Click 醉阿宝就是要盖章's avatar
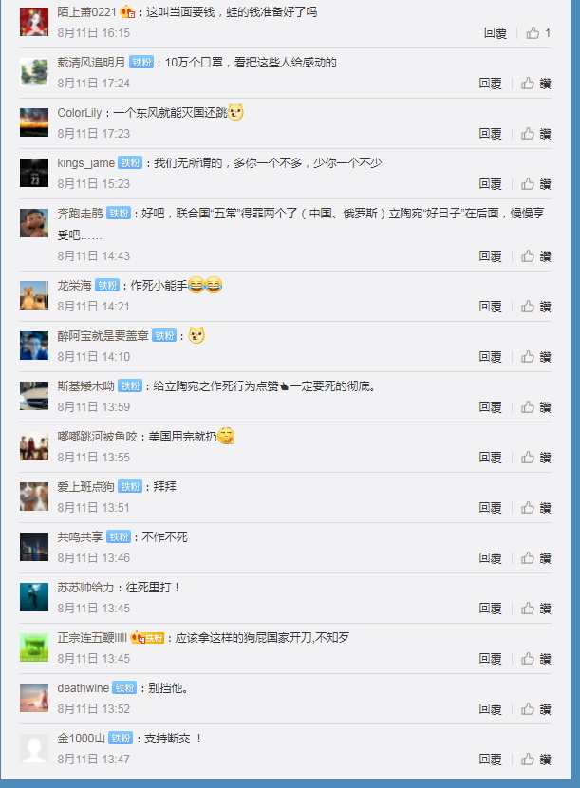This screenshot has height=788, width=580. pyautogui.click(x=34, y=346)
